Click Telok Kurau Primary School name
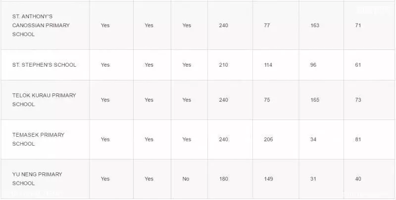 point(44,100)
